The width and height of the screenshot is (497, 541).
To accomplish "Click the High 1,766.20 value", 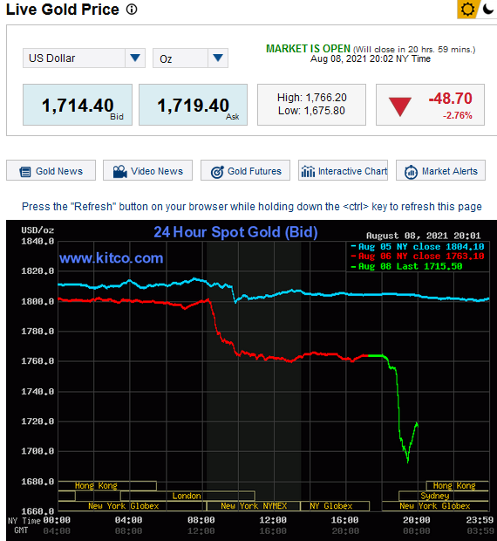I will [312, 98].
